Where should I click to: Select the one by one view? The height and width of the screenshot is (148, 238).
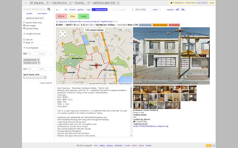pyautogui.click(x=100, y=10)
